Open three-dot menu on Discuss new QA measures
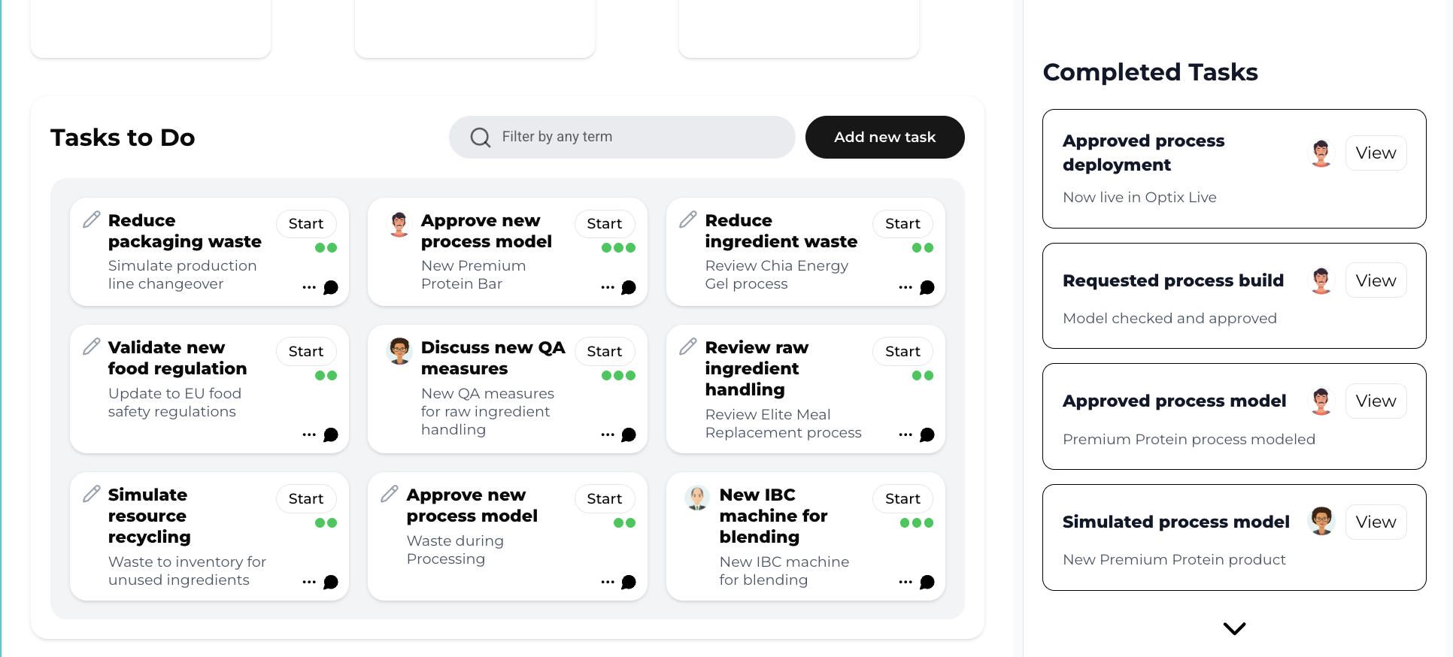The height and width of the screenshot is (657, 1453). (x=608, y=434)
